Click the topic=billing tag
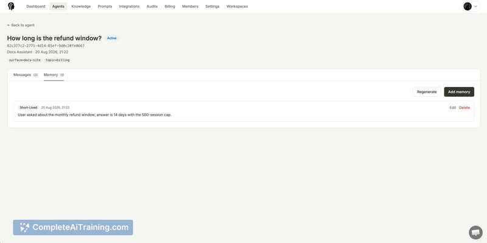The height and width of the screenshot is (243, 487). click(x=57, y=60)
